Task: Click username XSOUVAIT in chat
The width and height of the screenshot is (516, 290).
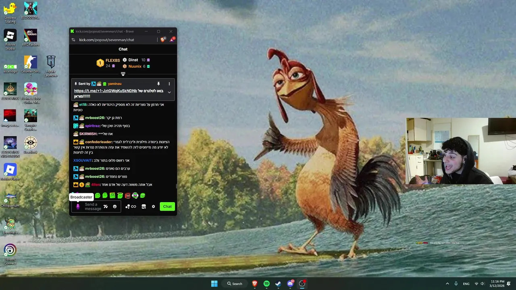Action: tap(82, 160)
